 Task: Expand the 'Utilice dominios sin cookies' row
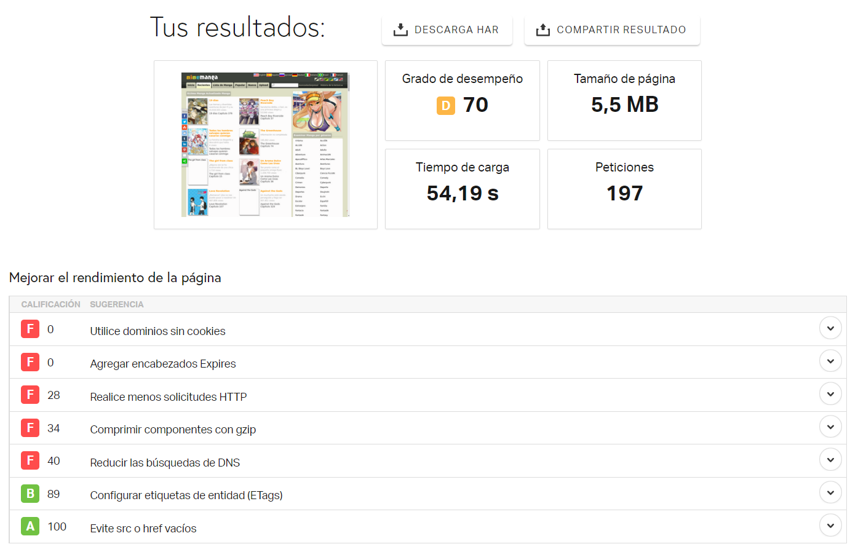coord(830,328)
